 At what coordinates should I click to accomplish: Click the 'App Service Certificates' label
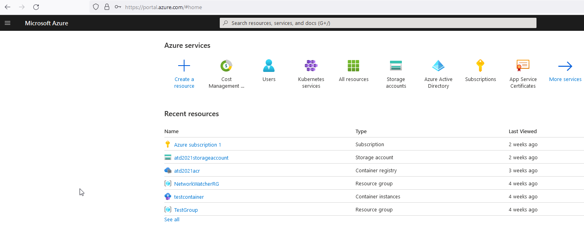point(523,83)
